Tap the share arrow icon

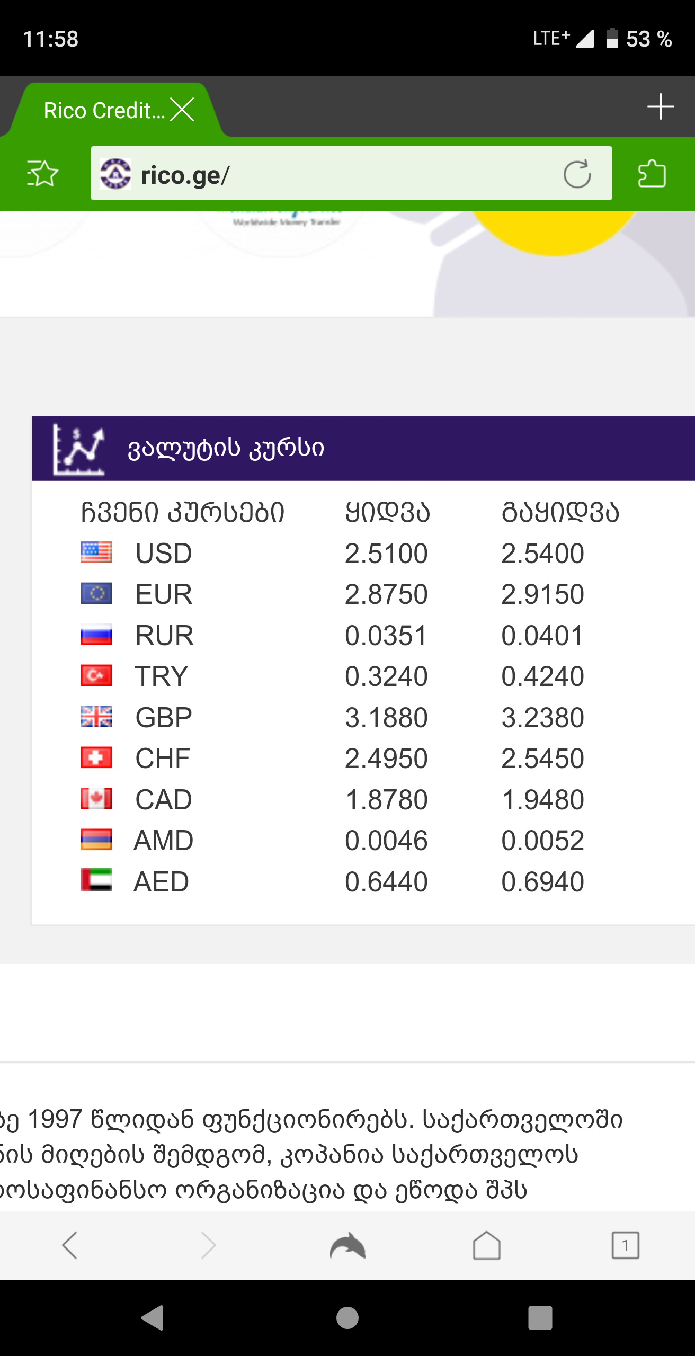point(348,1245)
